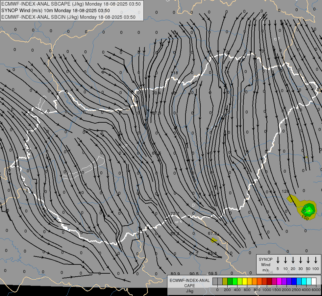Image resolution: width=322 pixels, height=296 pixels.
Task: Click the SYNOP Wind m/s legend title
Action: (x=265, y=264)
